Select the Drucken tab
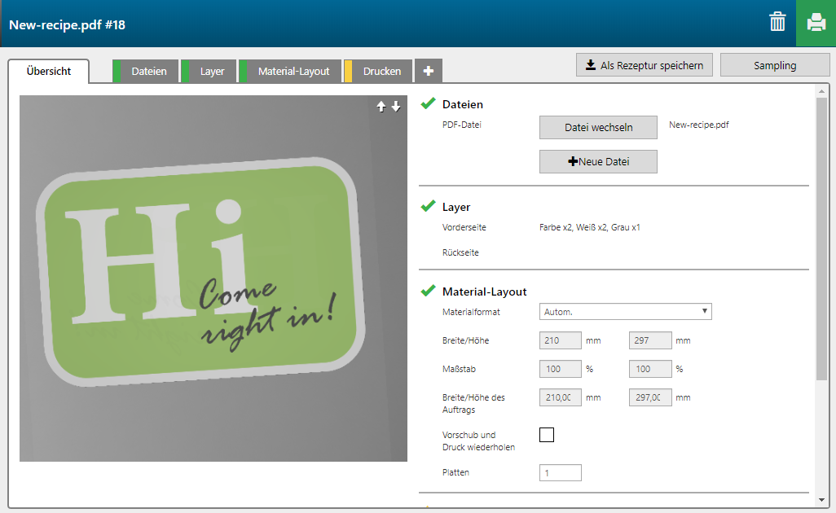Screen dimensions: 836x513 (381, 72)
